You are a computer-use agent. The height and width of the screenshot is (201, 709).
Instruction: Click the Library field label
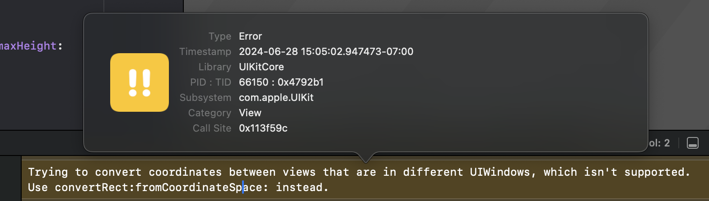point(215,67)
